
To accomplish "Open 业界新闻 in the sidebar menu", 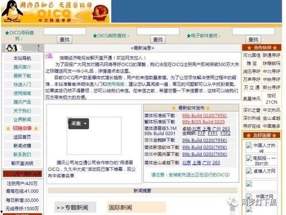I will coord(22,120).
